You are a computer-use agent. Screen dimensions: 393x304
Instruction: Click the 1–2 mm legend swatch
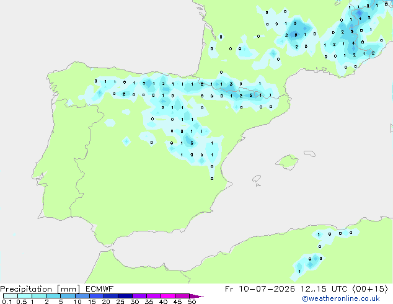39,296
